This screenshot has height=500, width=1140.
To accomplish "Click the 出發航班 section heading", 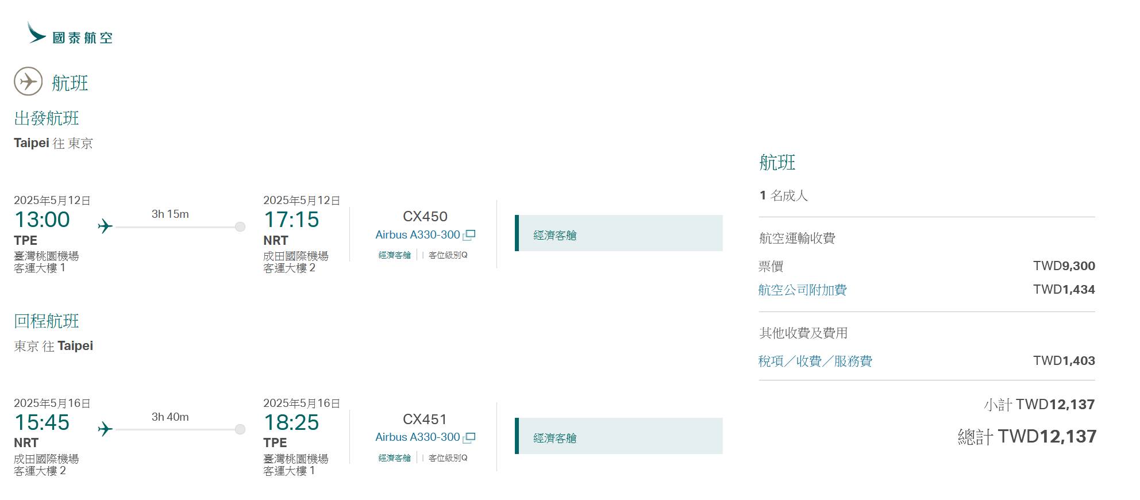I will point(47,118).
